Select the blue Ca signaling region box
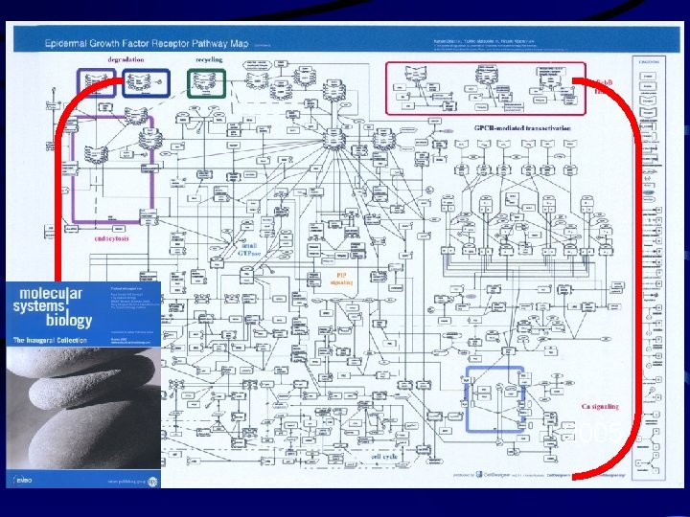690x517 pixels. [495, 399]
